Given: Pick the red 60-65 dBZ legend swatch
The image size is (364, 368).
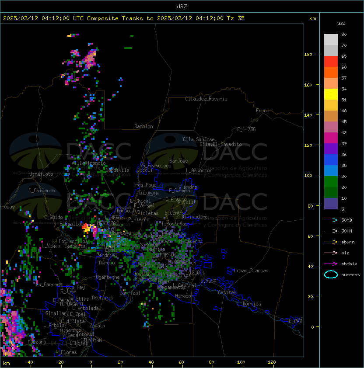Looking at the screenshot, I should pyautogui.click(x=331, y=62).
